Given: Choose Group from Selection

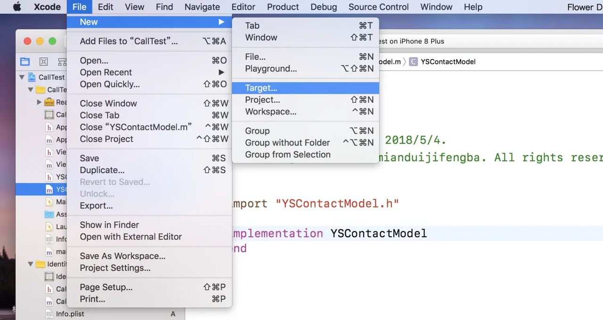Looking at the screenshot, I should coord(305,154).
